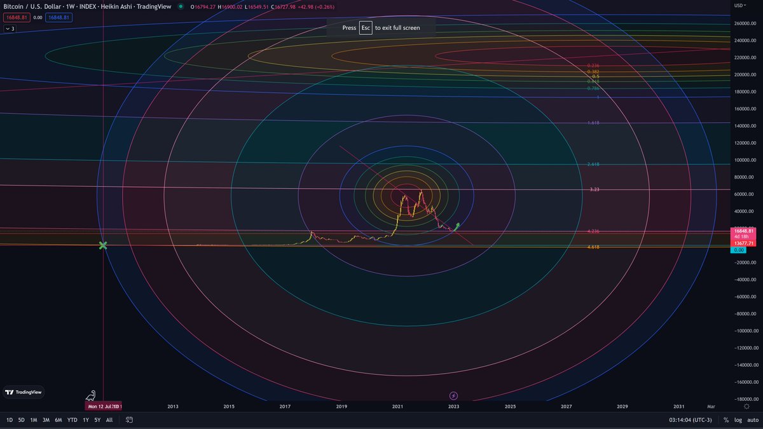Select the 6M time range
763x429 pixels.
click(58, 420)
